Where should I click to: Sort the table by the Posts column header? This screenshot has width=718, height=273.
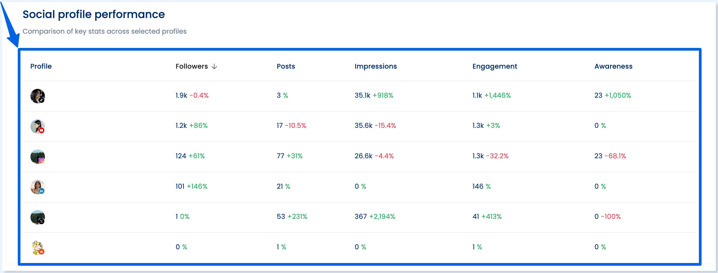point(286,66)
